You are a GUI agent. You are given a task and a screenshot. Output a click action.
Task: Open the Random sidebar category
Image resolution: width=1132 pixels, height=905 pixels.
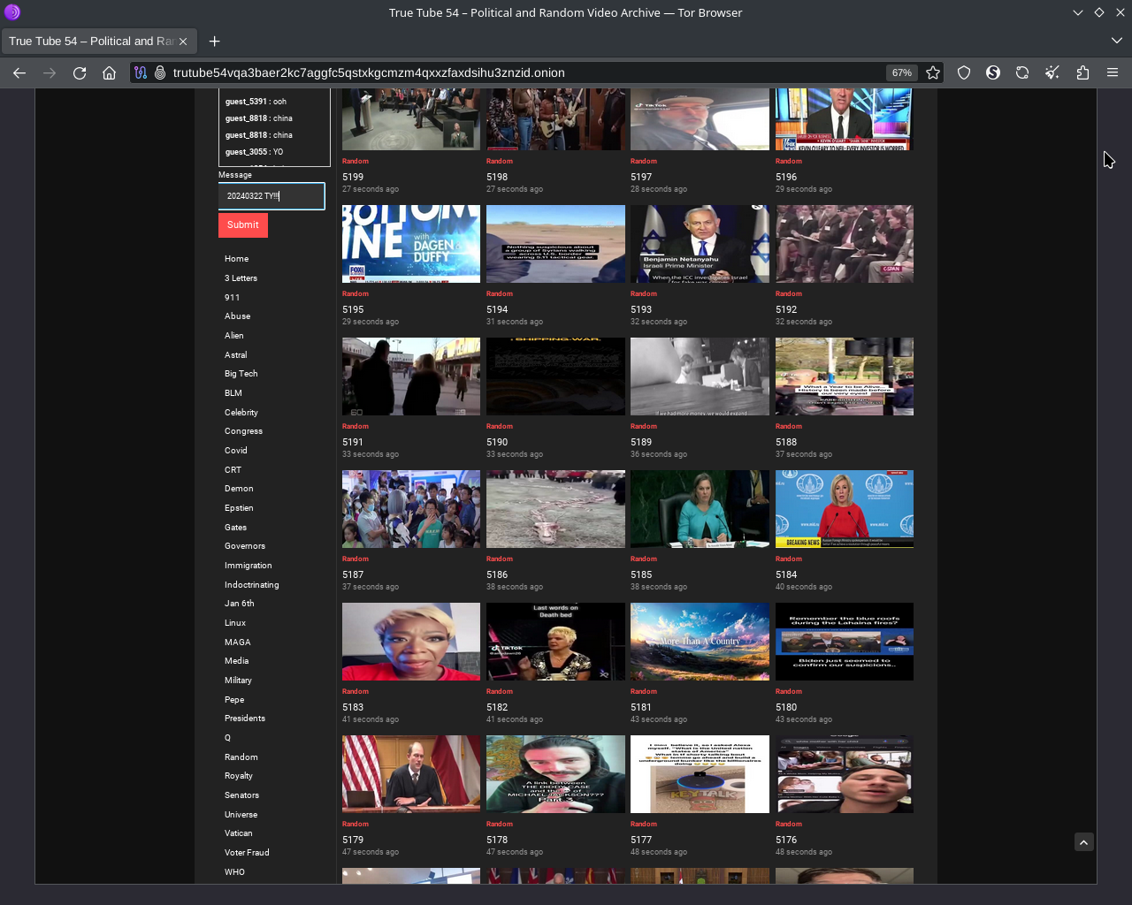(241, 757)
